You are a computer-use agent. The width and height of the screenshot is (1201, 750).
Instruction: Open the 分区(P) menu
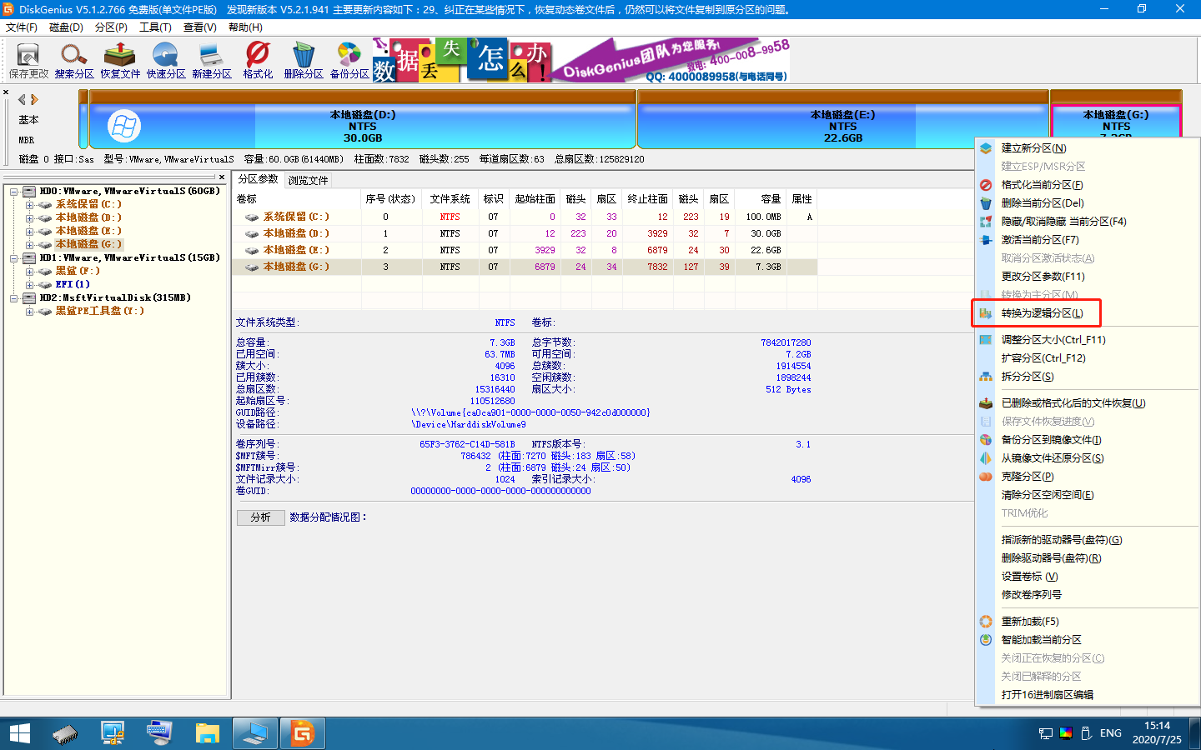tap(111, 27)
